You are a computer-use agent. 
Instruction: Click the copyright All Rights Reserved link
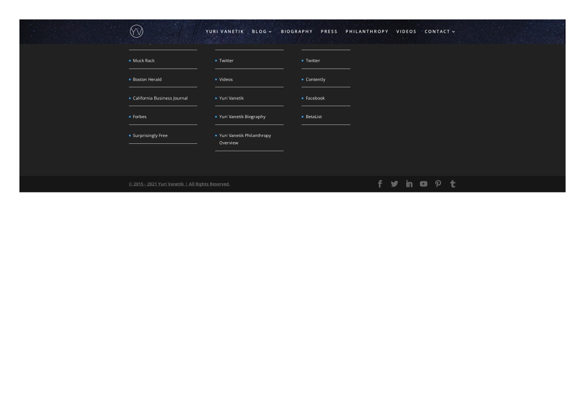click(179, 184)
